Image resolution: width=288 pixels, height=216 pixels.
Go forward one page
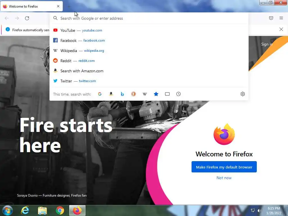17,18
